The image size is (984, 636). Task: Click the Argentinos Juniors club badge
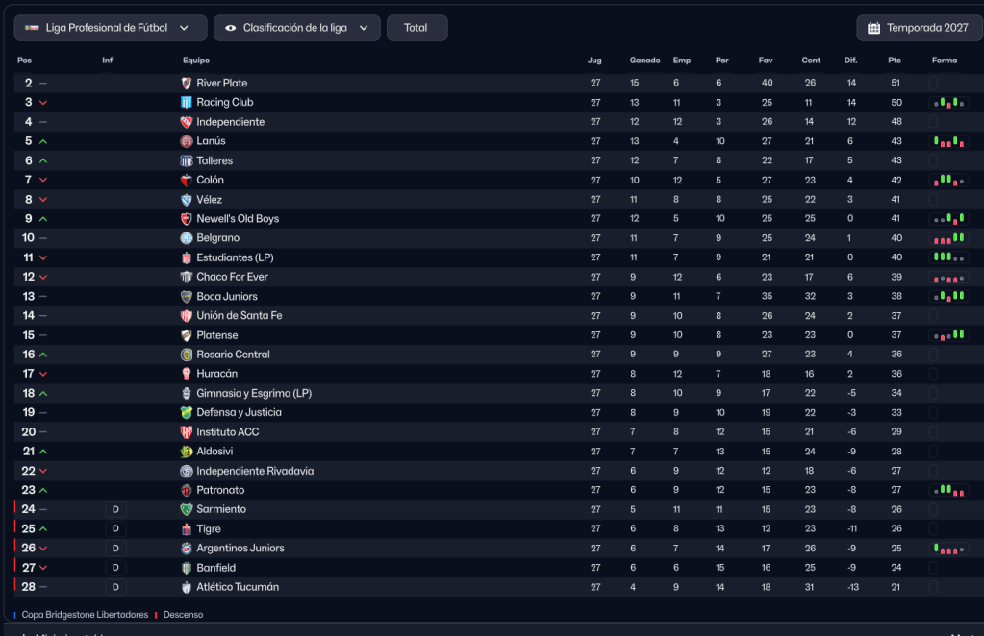(x=187, y=549)
